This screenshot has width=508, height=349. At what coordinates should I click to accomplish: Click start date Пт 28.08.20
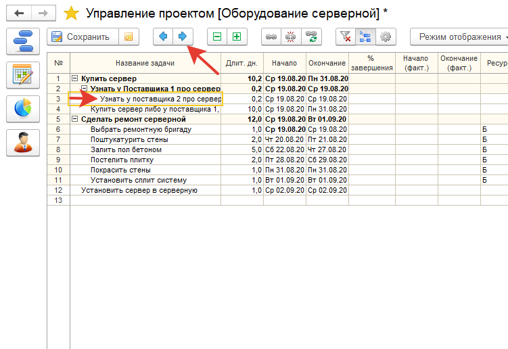click(285, 160)
